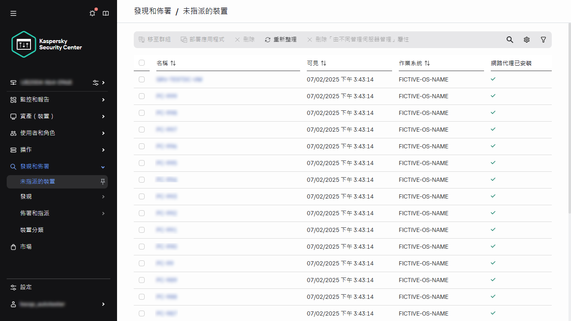The height and width of the screenshot is (321, 571).
Task: Click the refresh (重新整理) icon
Action: [268, 39]
